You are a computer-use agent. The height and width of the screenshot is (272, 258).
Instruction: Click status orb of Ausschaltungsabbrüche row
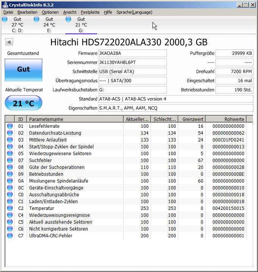point(10,195)
